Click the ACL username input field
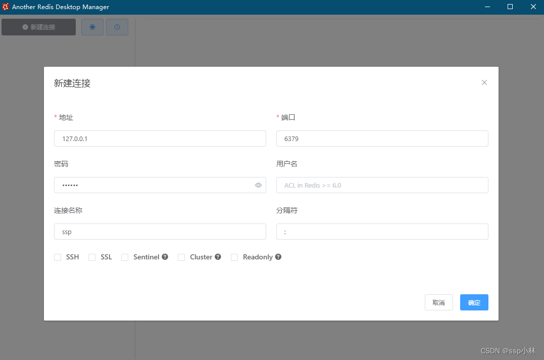 [382, 185]
